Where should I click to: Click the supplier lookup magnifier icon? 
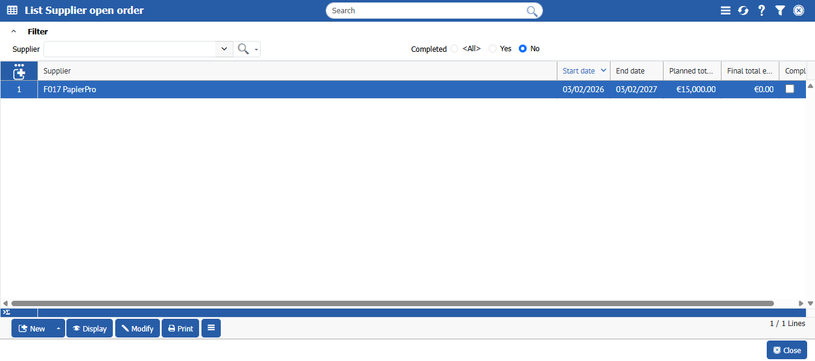[x=243, y=49]
